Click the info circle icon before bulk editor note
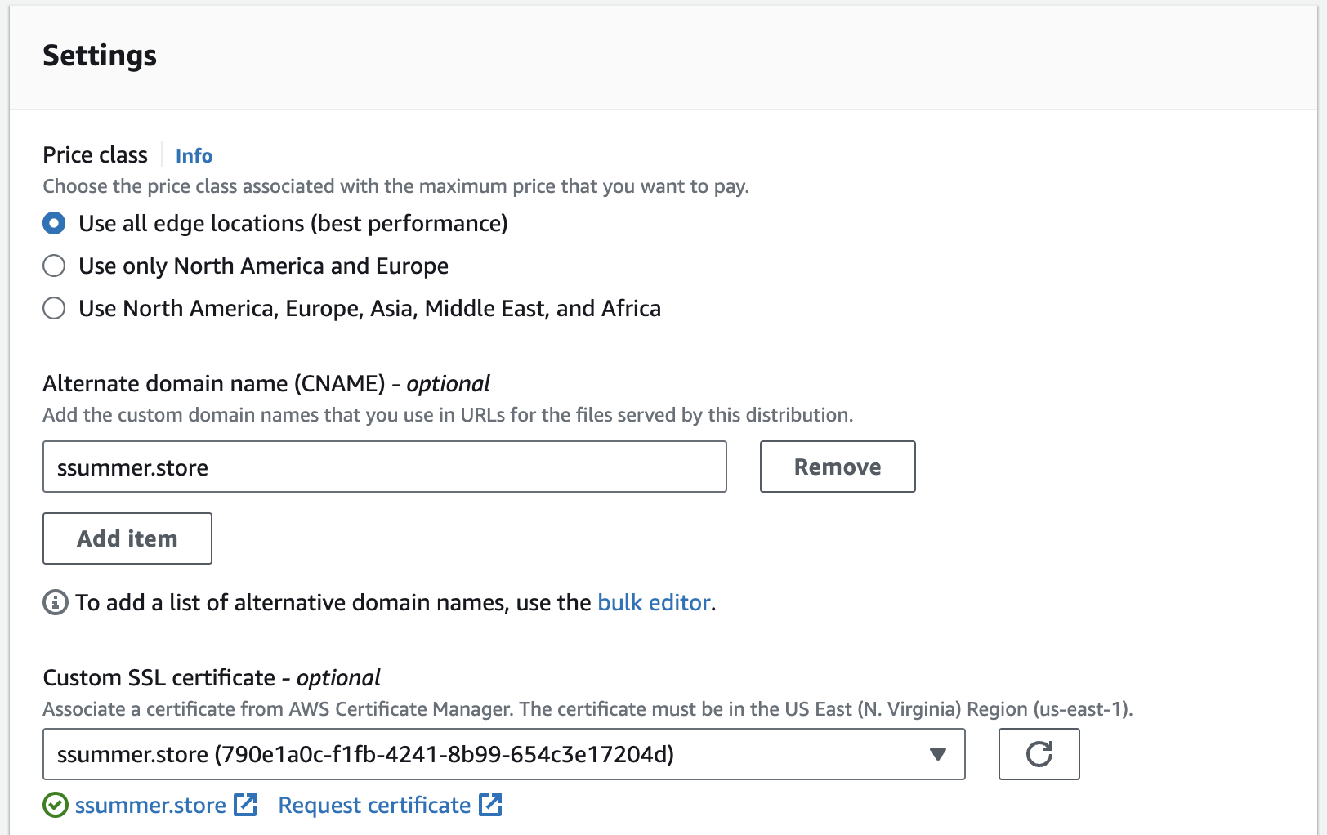Screen dimensions: 1327x835 coord(55,603)
